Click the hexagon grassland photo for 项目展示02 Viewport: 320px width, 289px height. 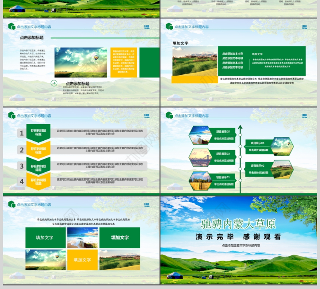[x=282, y=169]
